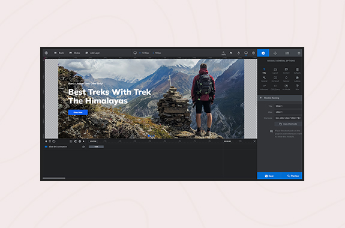The width and height of the screenshot is (345, 228).
Task: Collapse the Module Naming section
Action: pos(280,98)
